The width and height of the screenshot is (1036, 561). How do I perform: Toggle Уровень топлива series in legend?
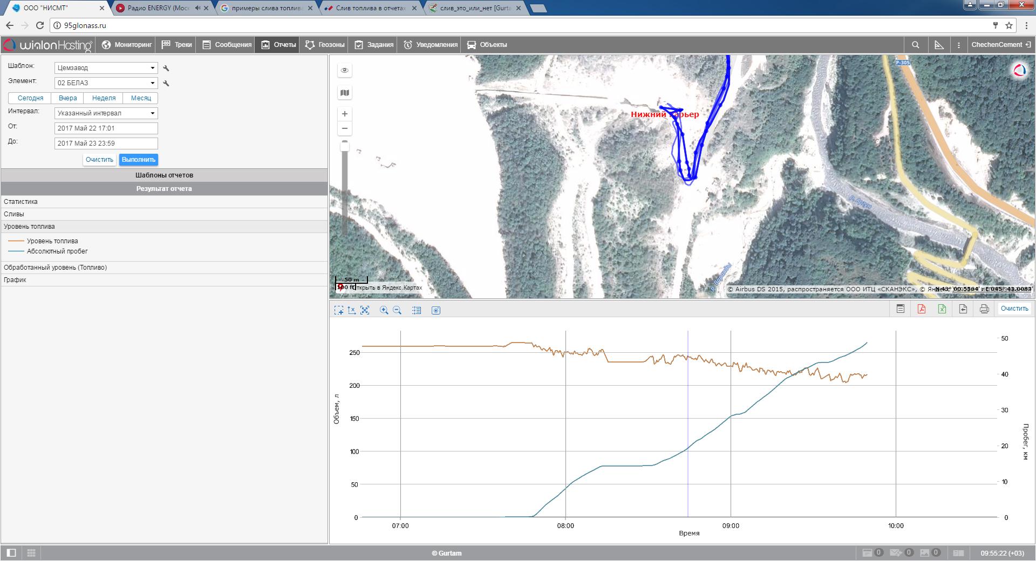52,241
